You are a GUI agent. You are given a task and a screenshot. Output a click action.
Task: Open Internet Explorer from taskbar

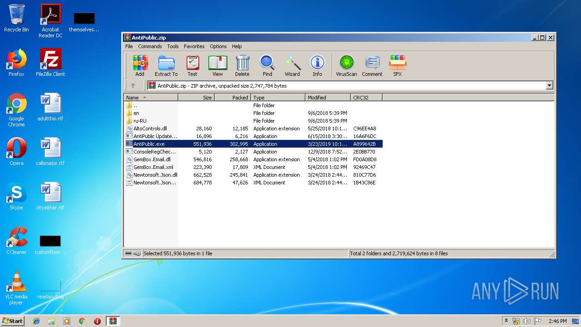point(36,321)
